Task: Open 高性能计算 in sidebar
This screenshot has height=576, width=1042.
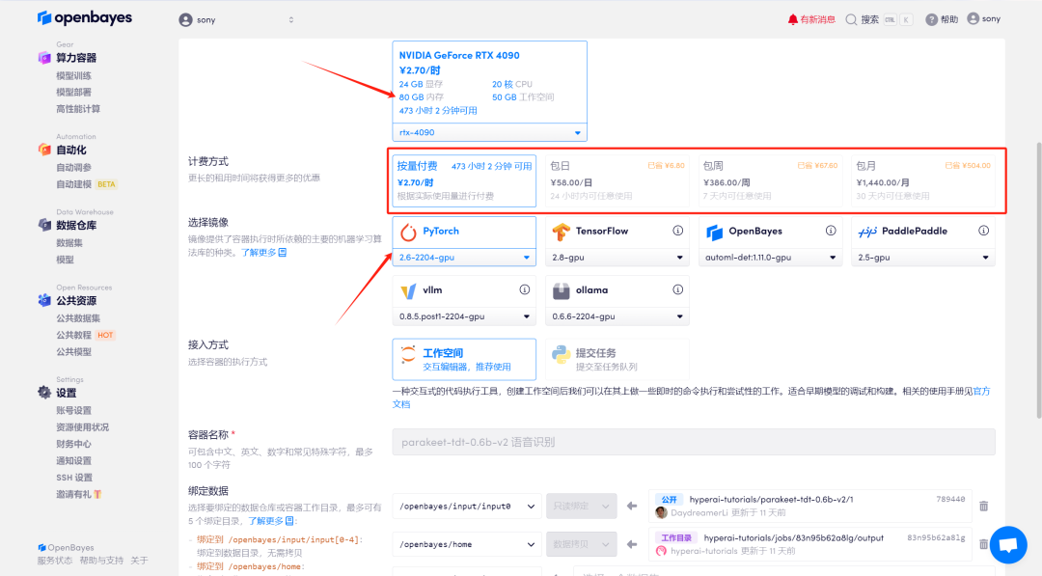Action: (x=78, y=109)
